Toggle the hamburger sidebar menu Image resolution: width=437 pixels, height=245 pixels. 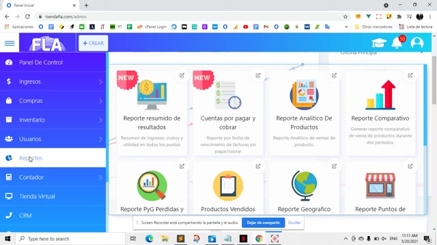click(x=10, y=43)
